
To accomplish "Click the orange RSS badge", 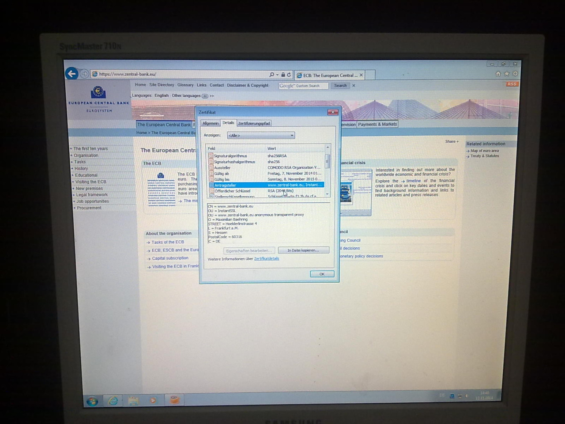I will pyautogui.click(x=512, y=84).
